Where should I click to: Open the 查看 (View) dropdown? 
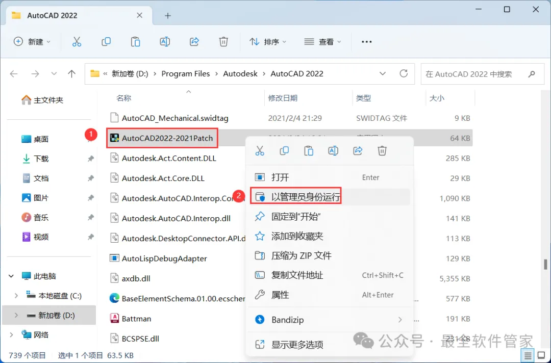[x=322, y=42]
